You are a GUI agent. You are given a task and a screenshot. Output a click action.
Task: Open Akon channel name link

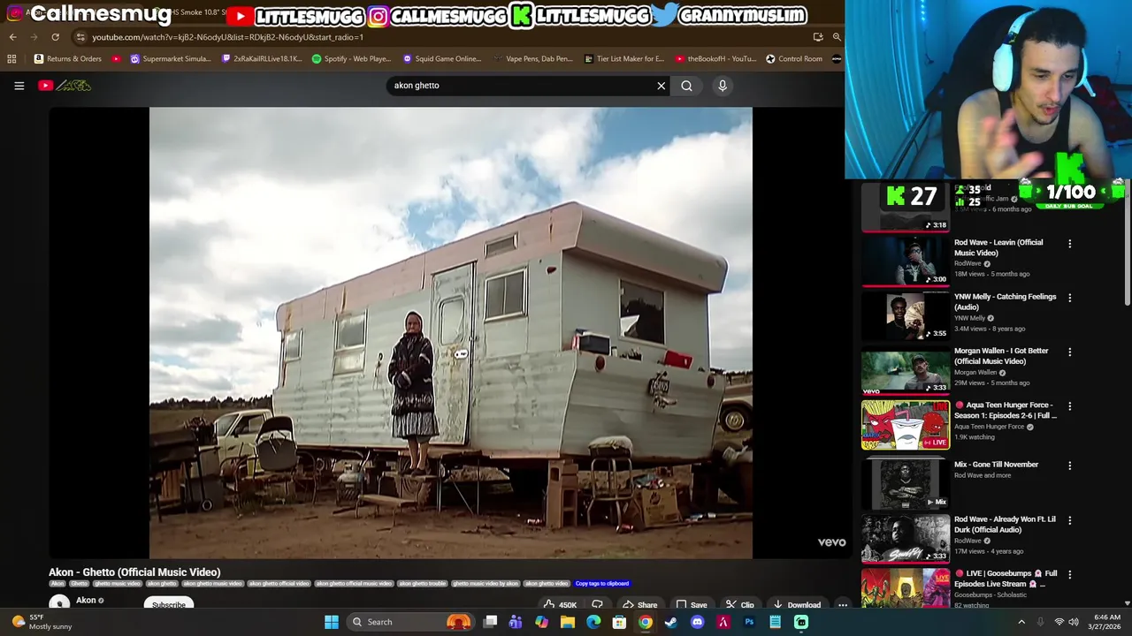pyautogui.click(x=86, y=601)
